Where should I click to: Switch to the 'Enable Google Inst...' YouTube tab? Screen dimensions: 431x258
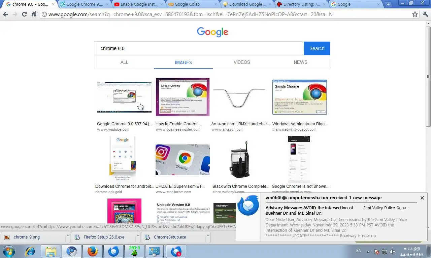pyautogui.click(x=139, y=4)
